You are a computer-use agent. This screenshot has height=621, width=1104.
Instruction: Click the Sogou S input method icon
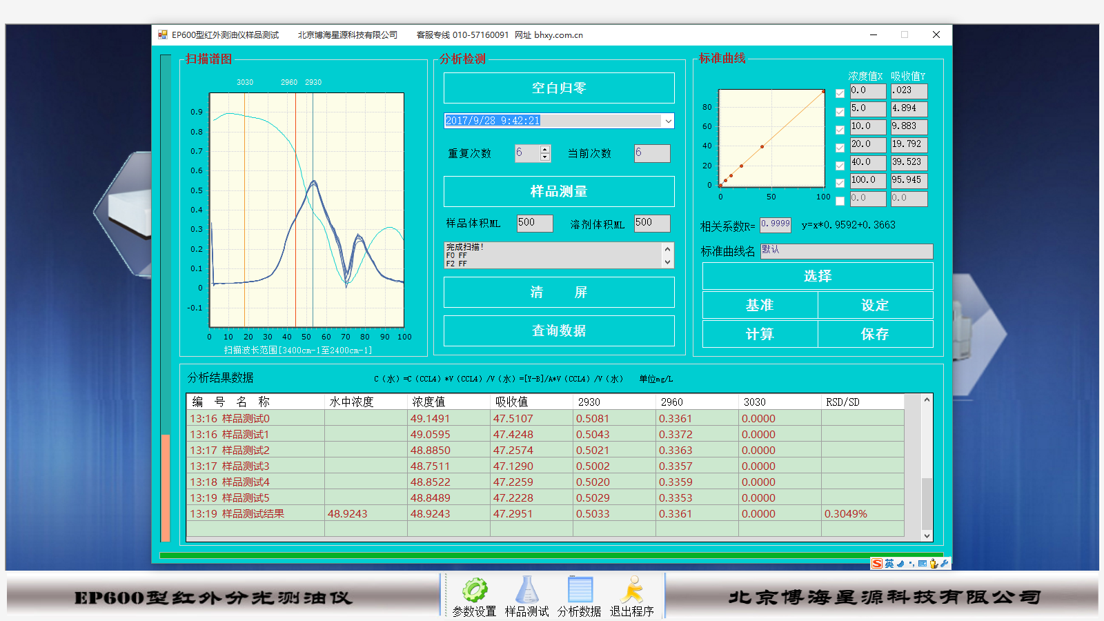click(x=877, y=564)
